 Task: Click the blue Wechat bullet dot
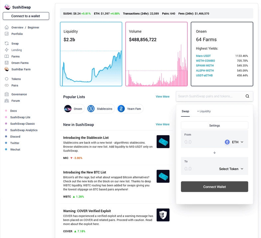[x=6, y=149]
